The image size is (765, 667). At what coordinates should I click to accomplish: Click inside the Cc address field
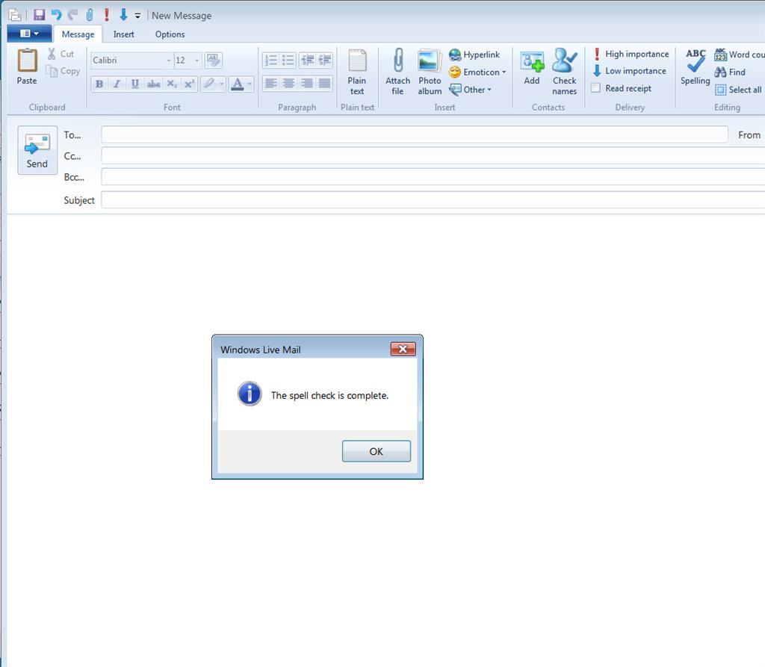pos(433,156)
